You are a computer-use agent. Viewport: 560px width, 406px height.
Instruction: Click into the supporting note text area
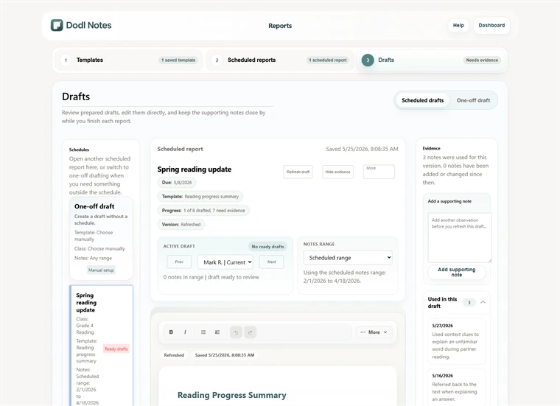pyautogui.click(x=460, y=237)
